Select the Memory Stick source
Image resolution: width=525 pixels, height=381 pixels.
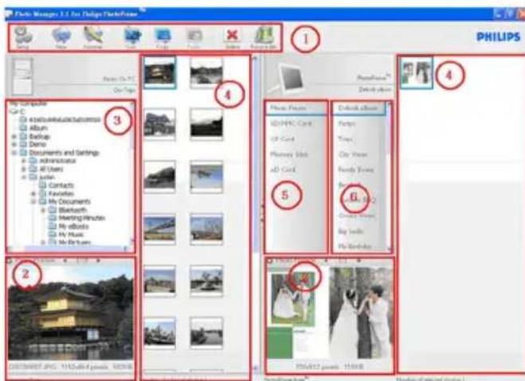click(289, 154)
